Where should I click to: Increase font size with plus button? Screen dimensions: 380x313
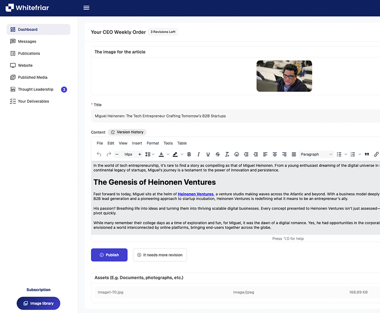pos(140,155)
